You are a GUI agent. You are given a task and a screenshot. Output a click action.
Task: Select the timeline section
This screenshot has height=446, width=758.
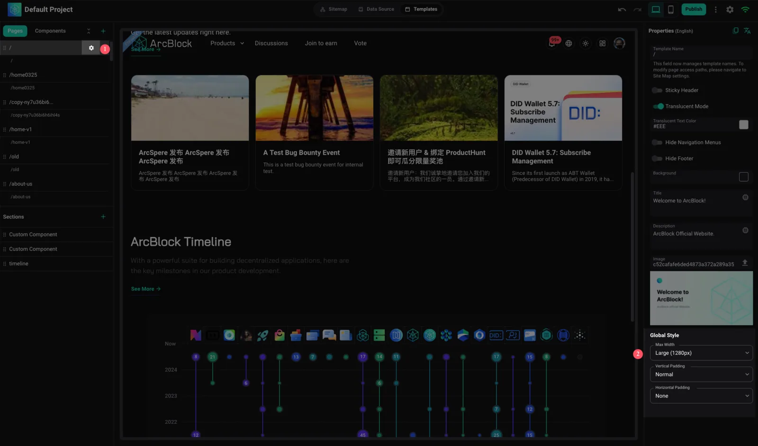(57, 264)
